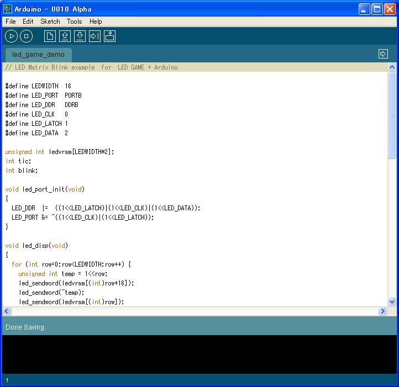Click the '#define LED_DATA 2' line

point(36,133)
